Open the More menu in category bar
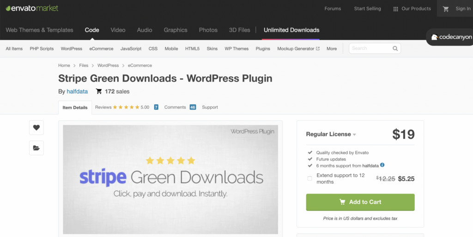Screen dimensions: 473x237 (x=332, y=48)
